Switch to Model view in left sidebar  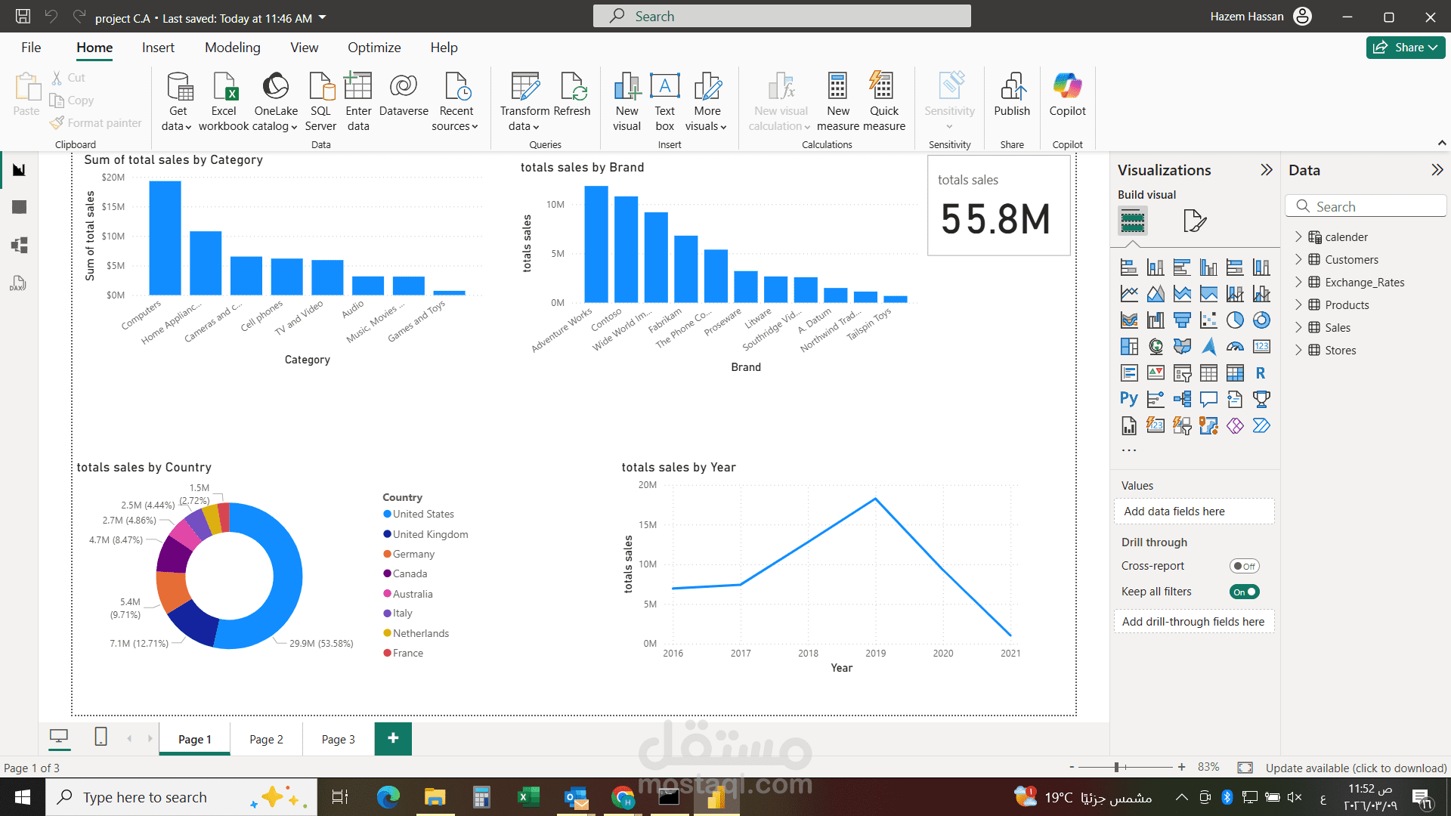20,245
